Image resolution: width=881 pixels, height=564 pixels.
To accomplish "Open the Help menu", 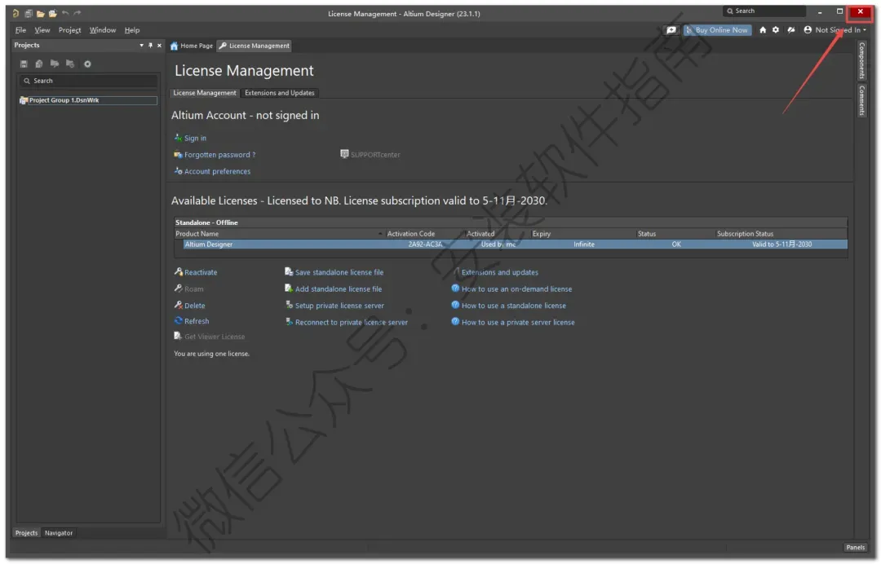I will coord(132,29).
